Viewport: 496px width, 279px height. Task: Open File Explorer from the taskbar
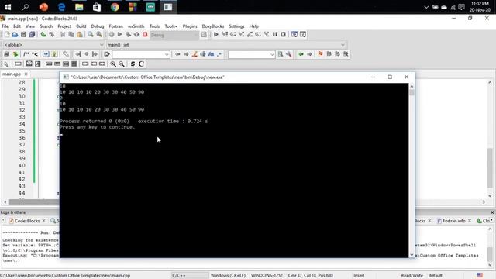pyautogui.click(x=79, y=7)
